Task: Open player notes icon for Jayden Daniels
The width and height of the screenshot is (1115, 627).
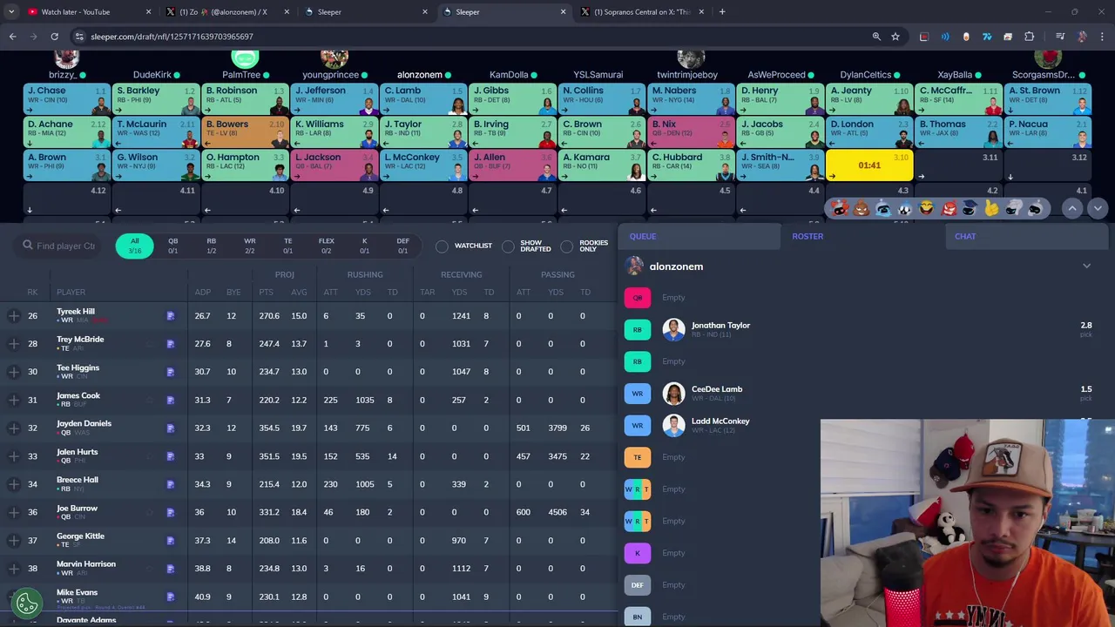Action: coord(171,428)
